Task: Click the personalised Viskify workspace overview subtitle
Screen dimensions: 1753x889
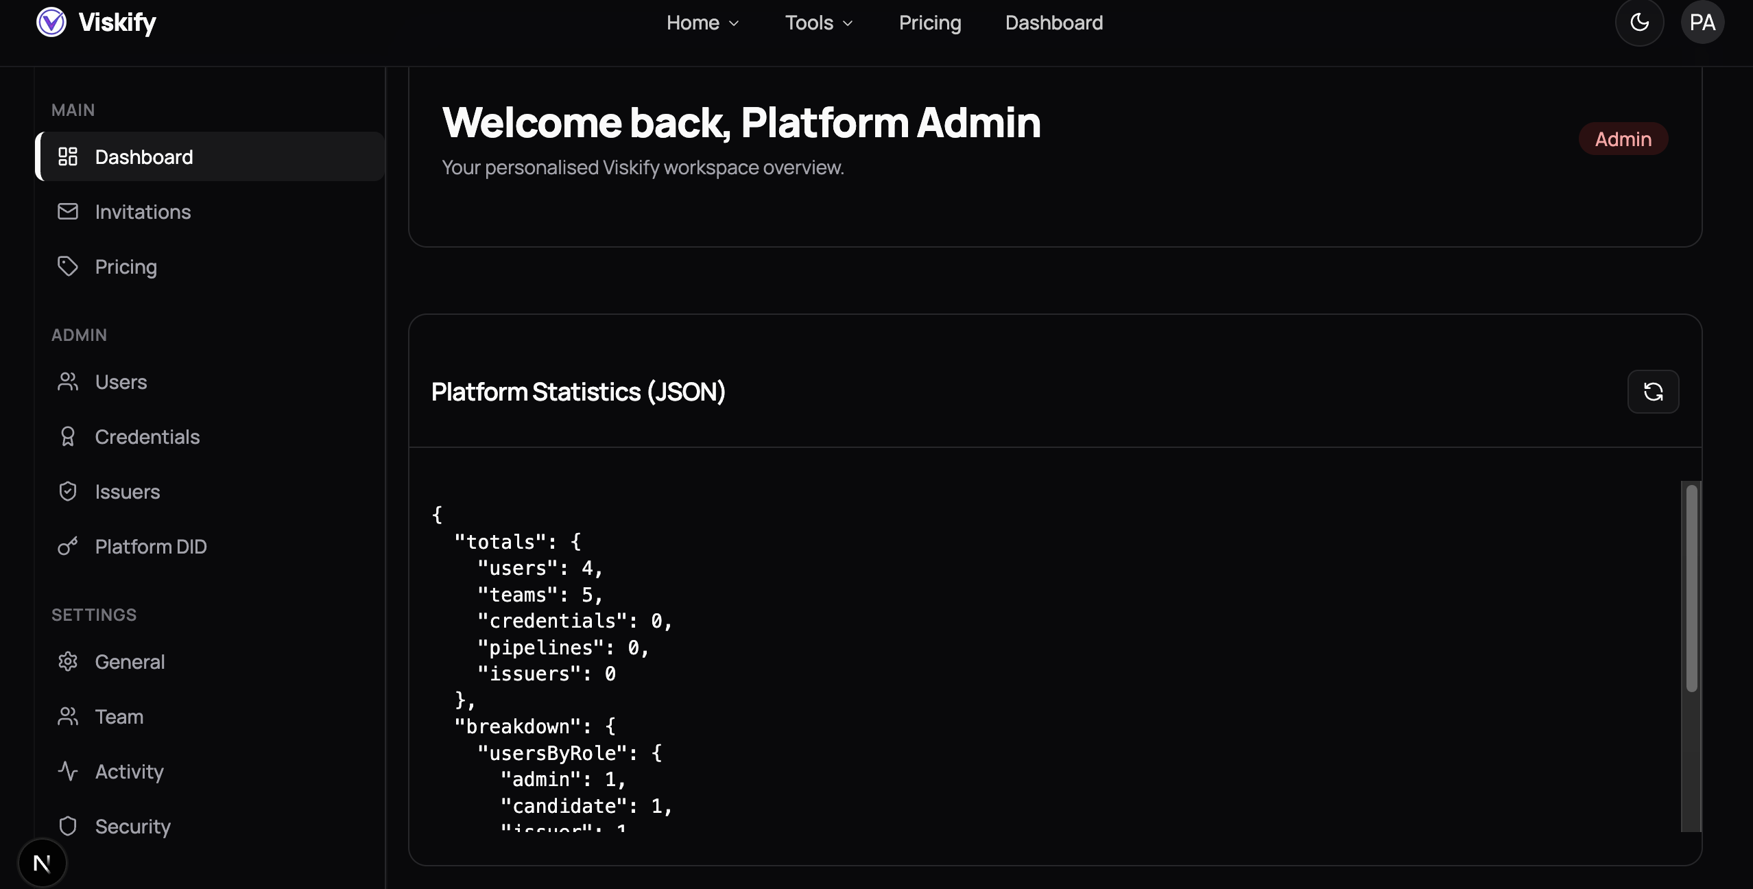Action: 643,167
